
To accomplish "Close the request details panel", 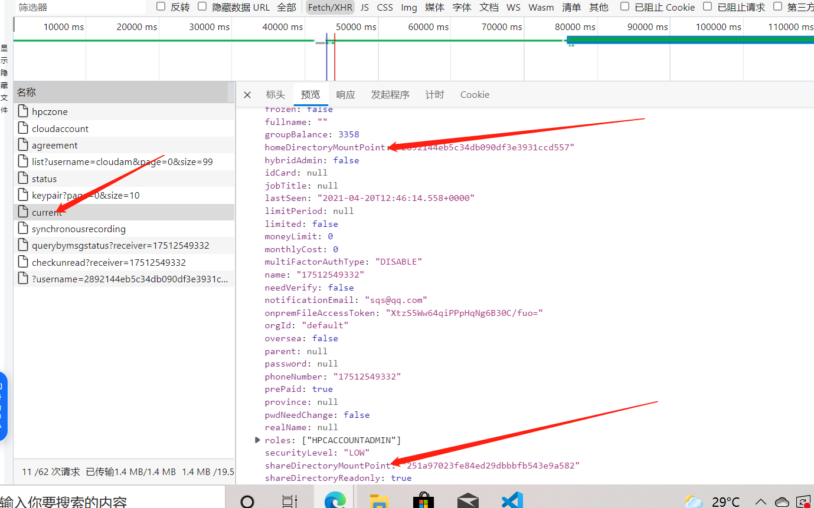I will point(247,95).
